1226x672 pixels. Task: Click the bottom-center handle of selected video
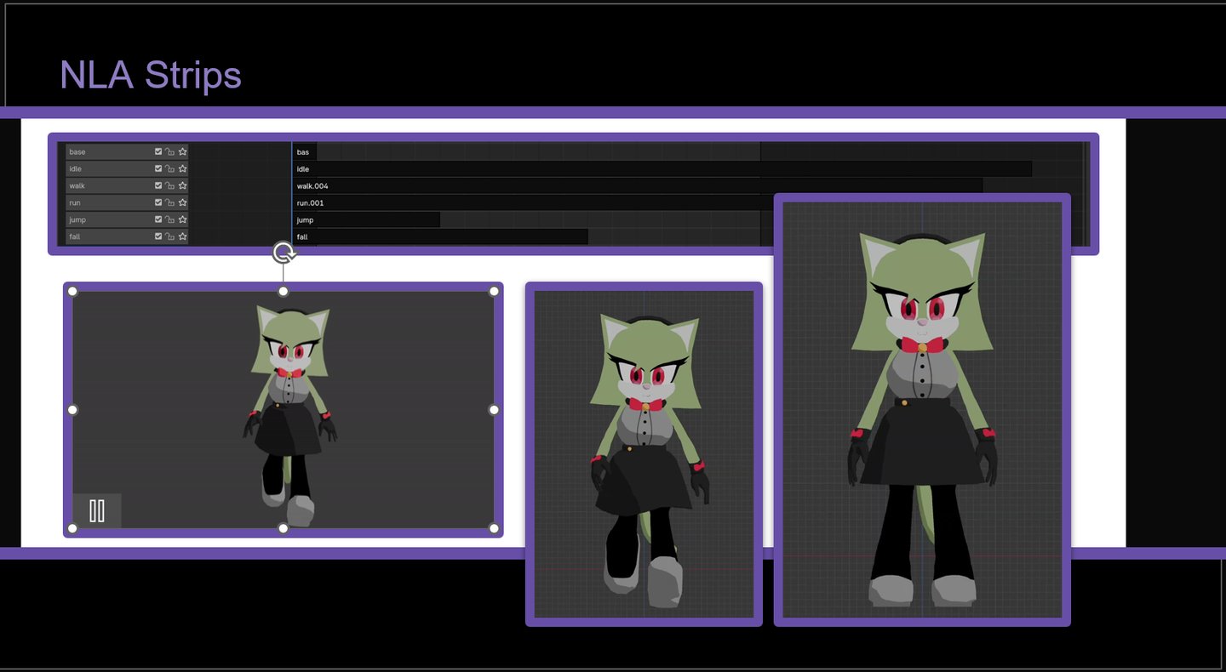pyautogui.click(x=284, y=528)
